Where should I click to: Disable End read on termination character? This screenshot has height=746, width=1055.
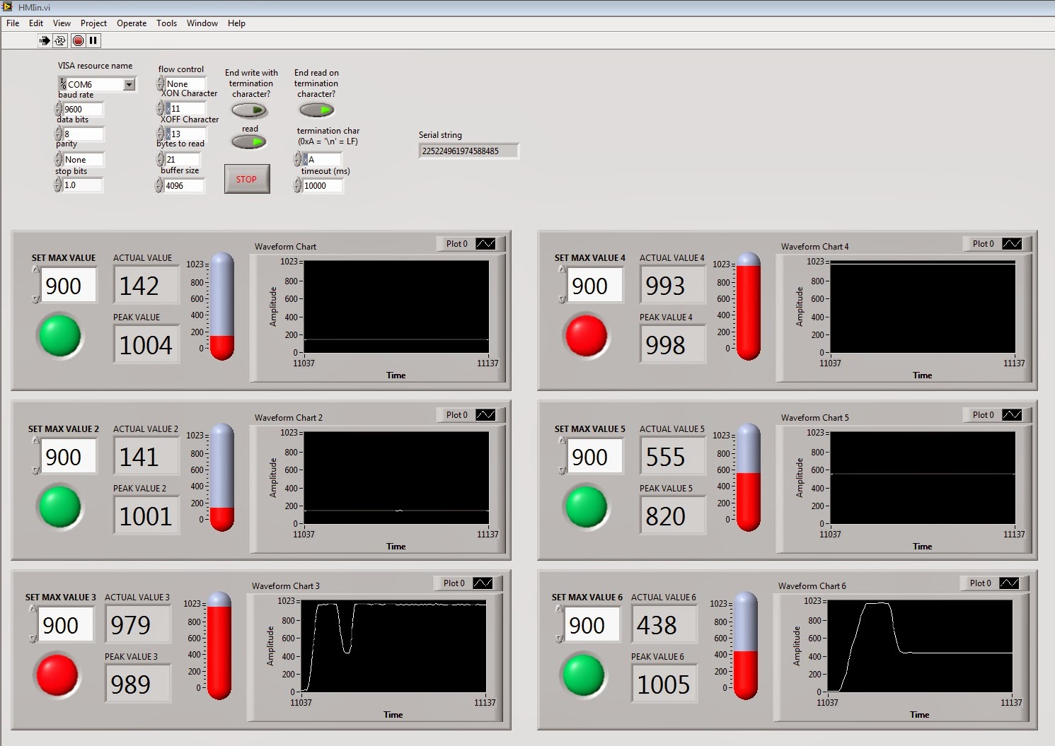coord(316,110)
